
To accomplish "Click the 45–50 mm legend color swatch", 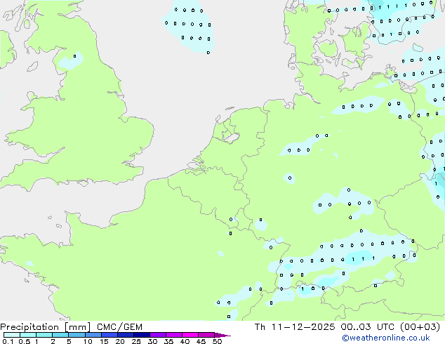I will 206,335.
